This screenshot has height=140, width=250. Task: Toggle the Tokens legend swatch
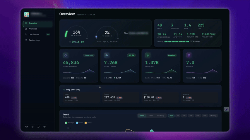coord(77,123)
